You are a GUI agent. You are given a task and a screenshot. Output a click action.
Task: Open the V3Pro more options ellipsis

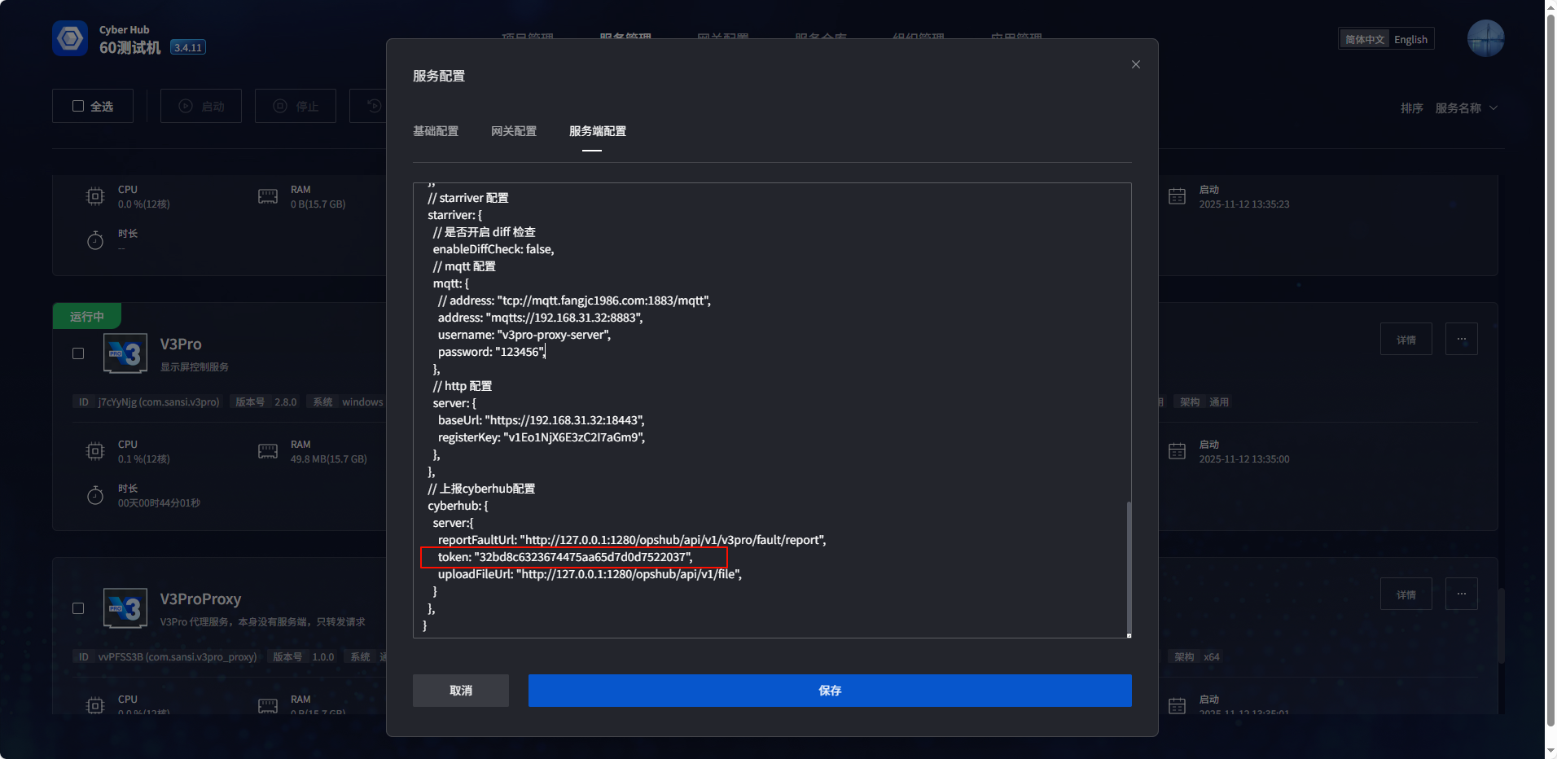pos(1461,339)
